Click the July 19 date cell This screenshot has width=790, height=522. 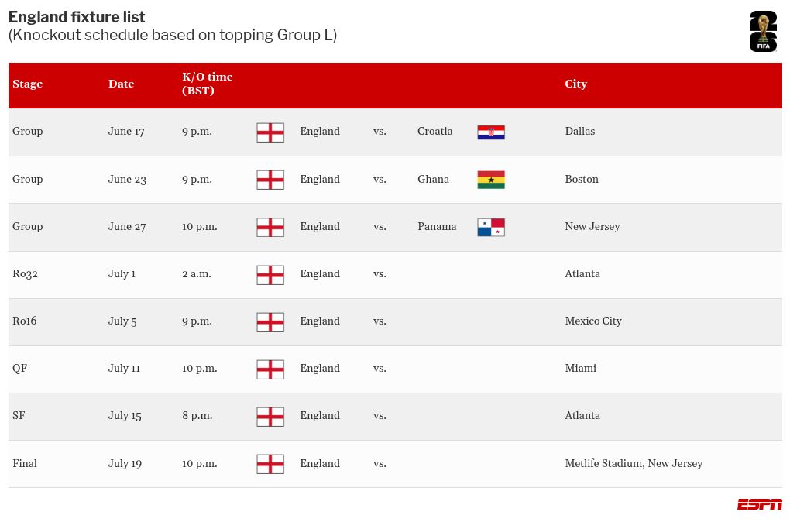[x=125, y=464]
